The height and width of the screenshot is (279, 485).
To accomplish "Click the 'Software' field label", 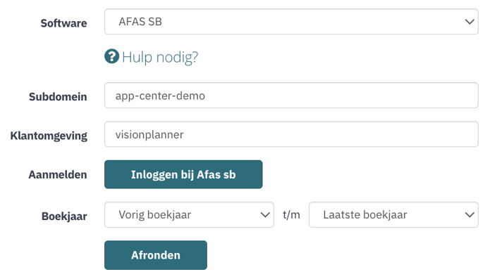I will [x=63, y=23].
